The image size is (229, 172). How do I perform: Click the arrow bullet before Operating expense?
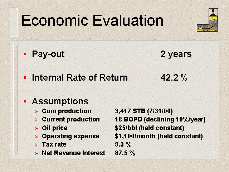click(x=36, y=137)
